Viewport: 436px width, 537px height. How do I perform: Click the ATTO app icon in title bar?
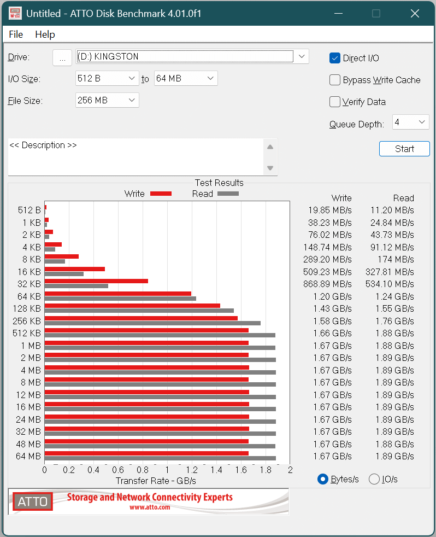pos(15,13)
